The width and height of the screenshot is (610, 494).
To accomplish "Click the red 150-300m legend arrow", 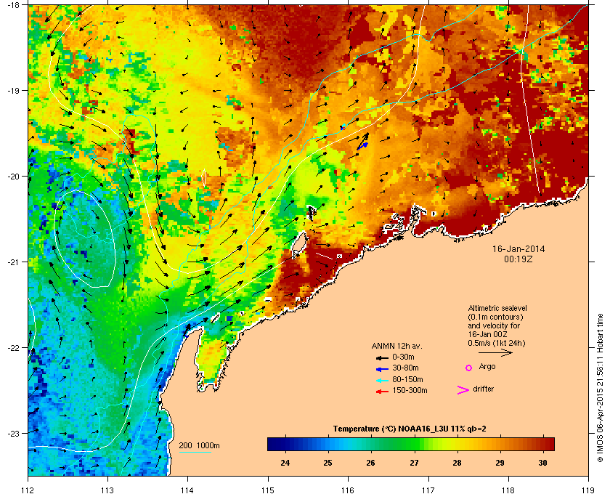I will click(x=382, y=392).
